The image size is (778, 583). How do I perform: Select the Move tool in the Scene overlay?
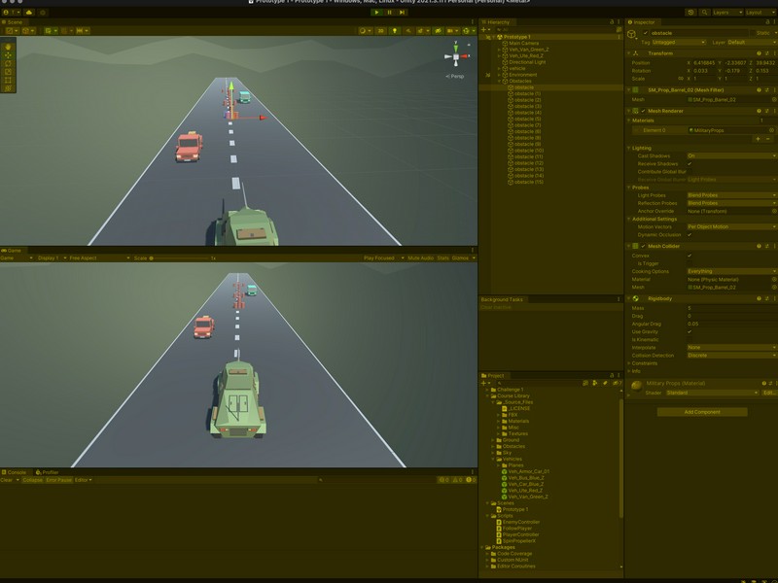click(x=8, y=55)
